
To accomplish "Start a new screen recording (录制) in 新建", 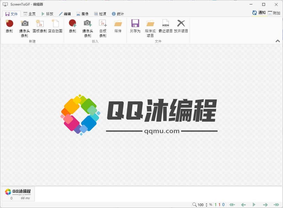I will coord(9,26).
